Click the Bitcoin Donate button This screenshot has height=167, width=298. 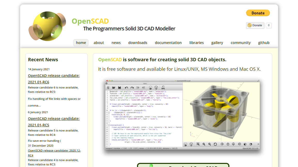255,25
